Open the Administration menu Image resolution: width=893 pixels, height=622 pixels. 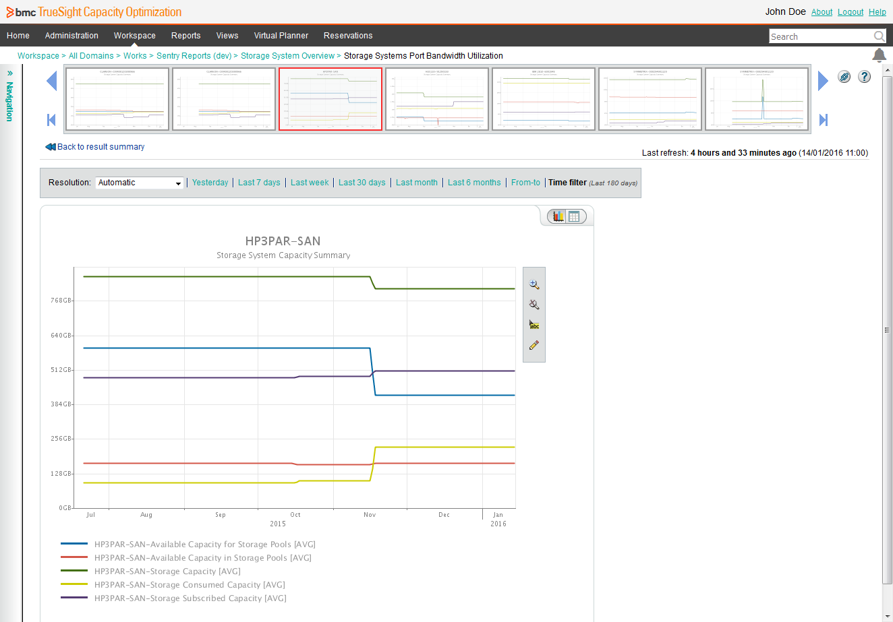click(71, 36)
